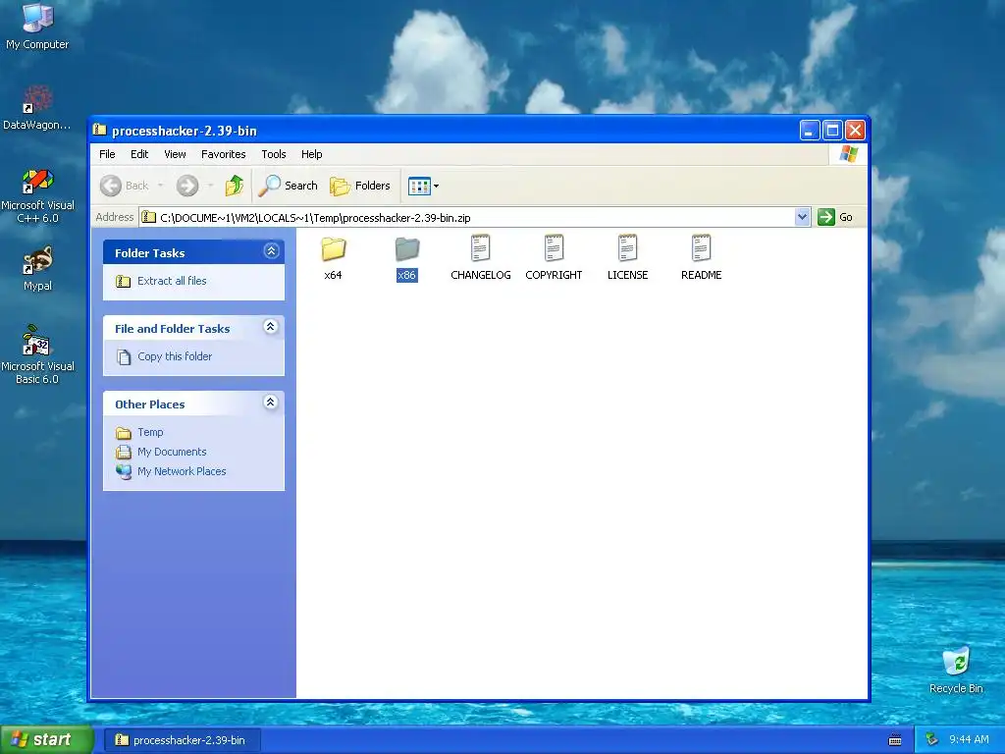Go to My Network Places link

pyautogui.click(x=182, y=471)
